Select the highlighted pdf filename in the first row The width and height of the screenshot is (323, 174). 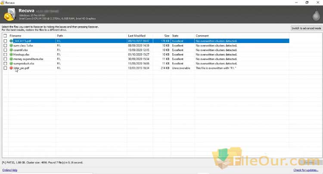click(22, 41)
